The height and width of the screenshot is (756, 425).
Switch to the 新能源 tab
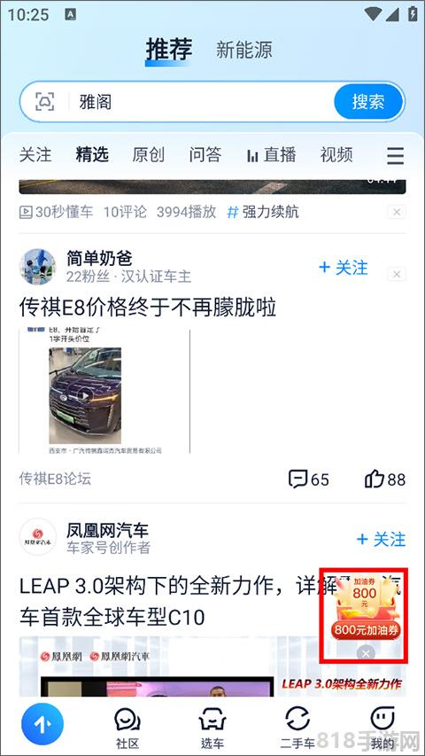243,50
